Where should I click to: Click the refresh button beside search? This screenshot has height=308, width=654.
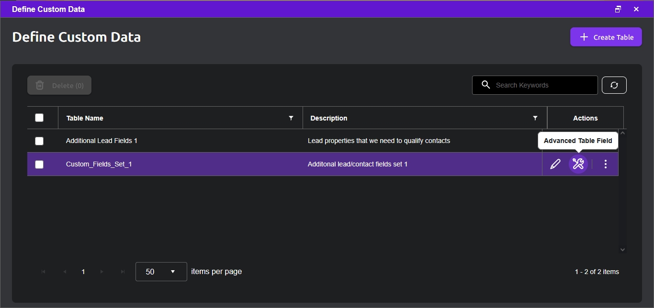pos(614,85)
